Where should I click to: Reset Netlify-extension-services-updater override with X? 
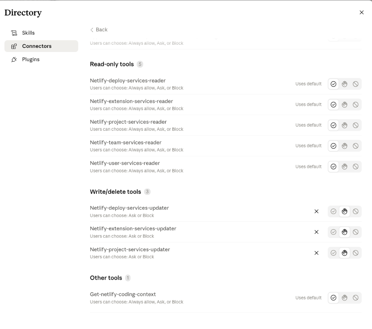(317, 232)
